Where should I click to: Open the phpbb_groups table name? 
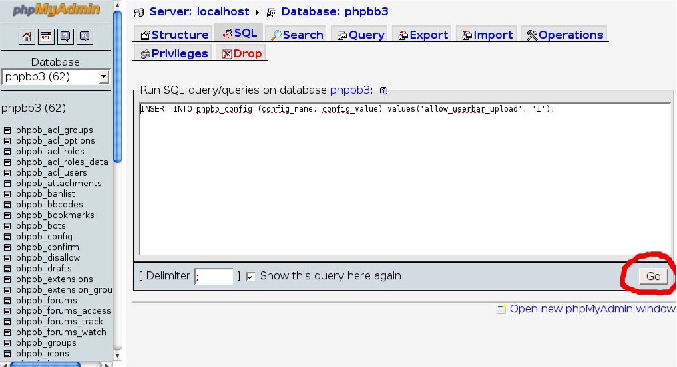point(46,343)
